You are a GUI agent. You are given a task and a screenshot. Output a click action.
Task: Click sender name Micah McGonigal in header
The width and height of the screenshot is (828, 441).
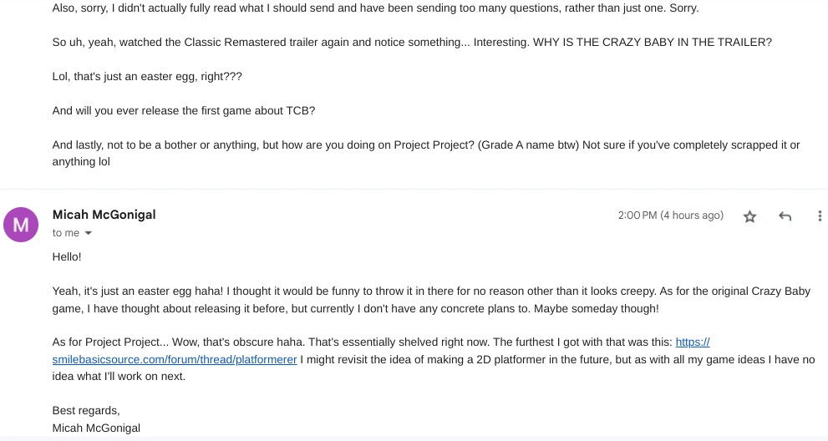[x=104, y=215]
